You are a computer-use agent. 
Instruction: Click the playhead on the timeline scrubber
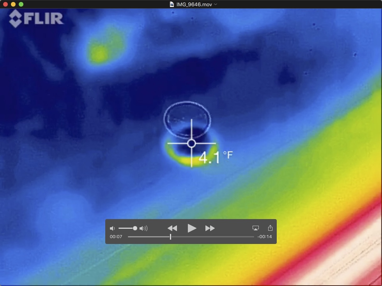tap(170, 237)
